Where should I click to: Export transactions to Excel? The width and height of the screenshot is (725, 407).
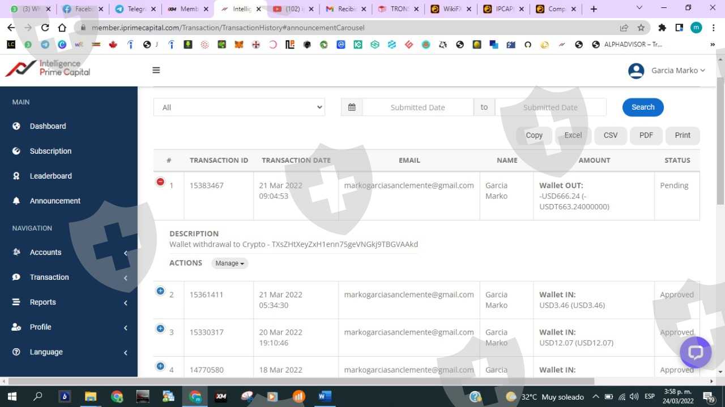[573, 136]
